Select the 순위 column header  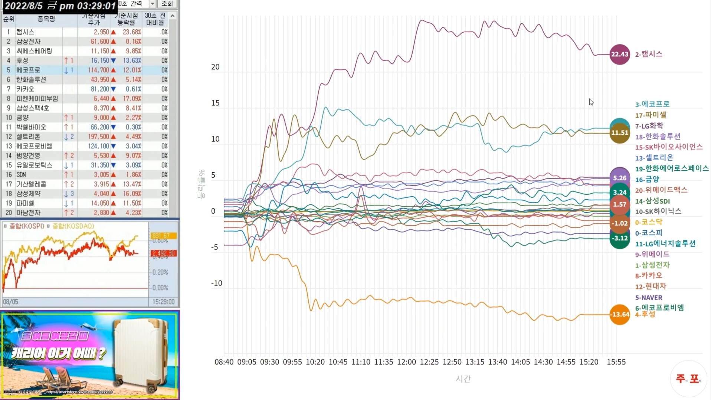(x=9, y=19)
